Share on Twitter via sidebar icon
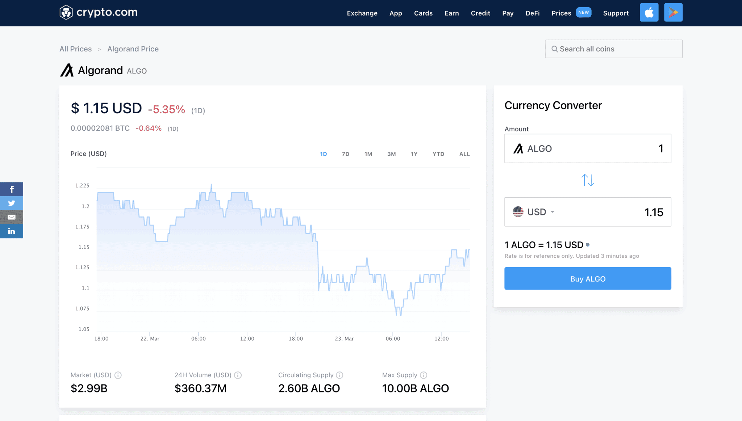Image resolution: width=742 pixels, height=421 pixels. click(12, 203)
